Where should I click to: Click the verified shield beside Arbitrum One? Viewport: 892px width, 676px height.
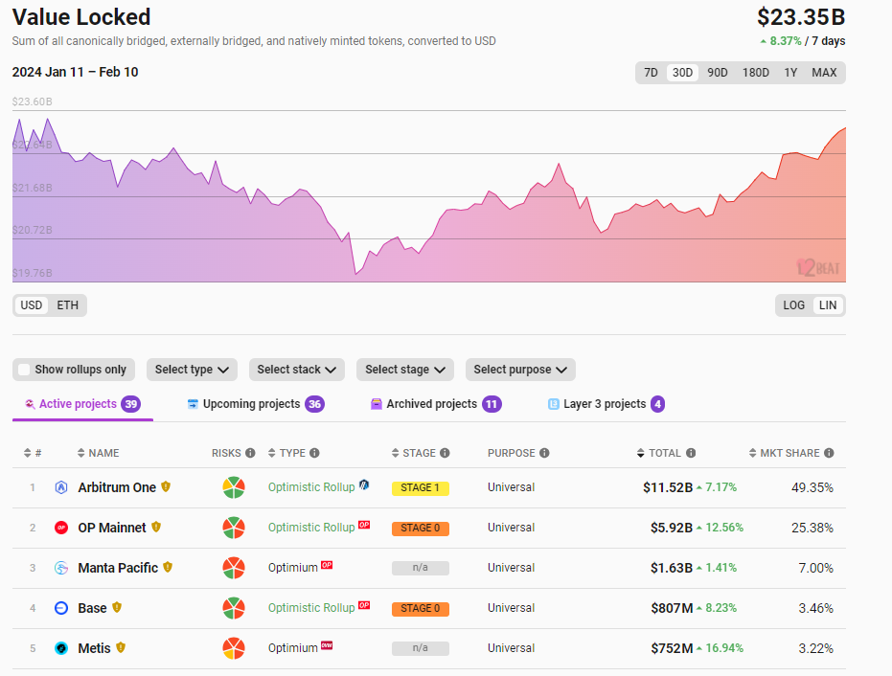pyautogui.click(x=166, y=487)
